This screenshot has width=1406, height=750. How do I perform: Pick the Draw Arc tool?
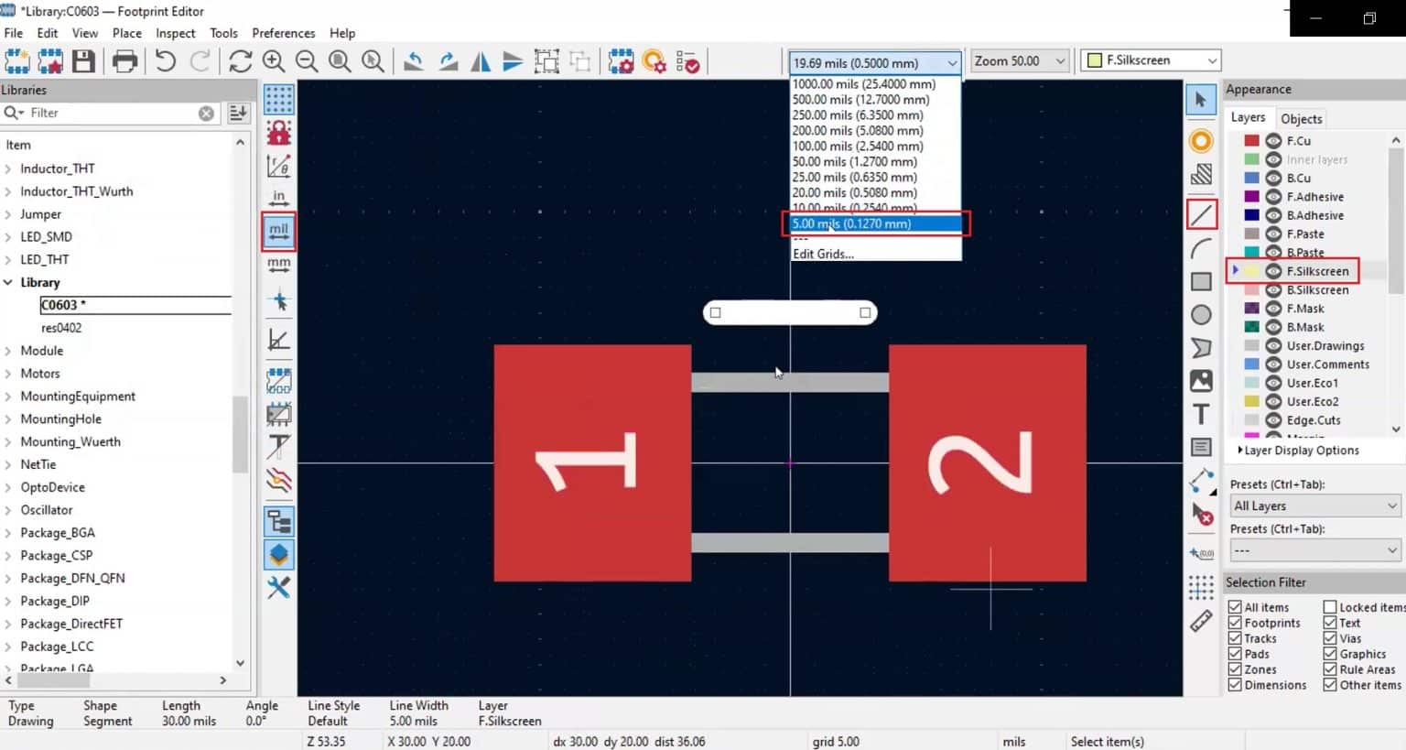(1201, 247)
